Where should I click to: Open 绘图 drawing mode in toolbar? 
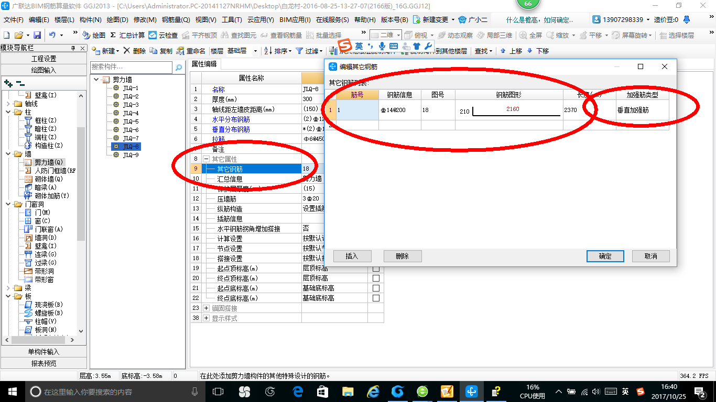(x=94, y=35)
